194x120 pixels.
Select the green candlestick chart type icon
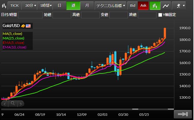155,6
